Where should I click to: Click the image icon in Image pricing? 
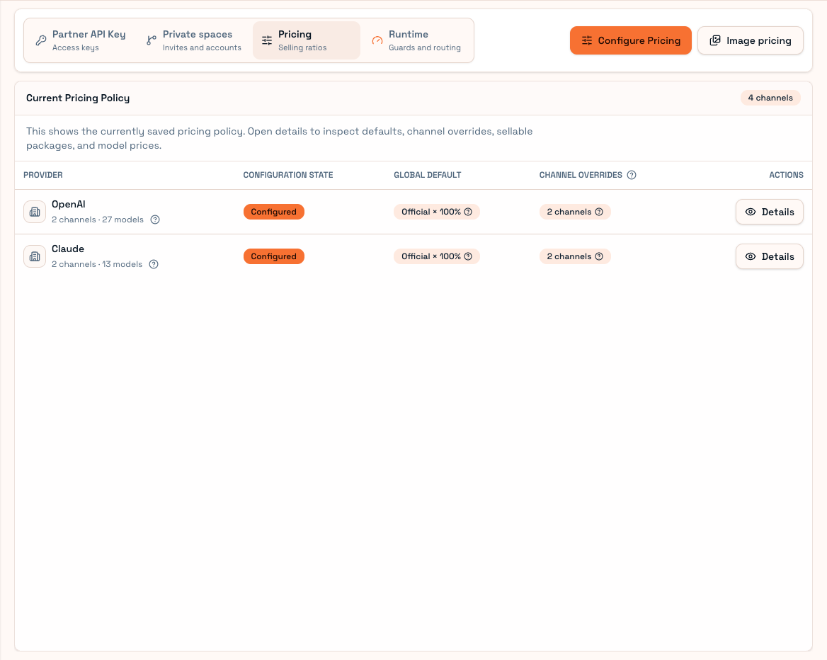point(715,40)
